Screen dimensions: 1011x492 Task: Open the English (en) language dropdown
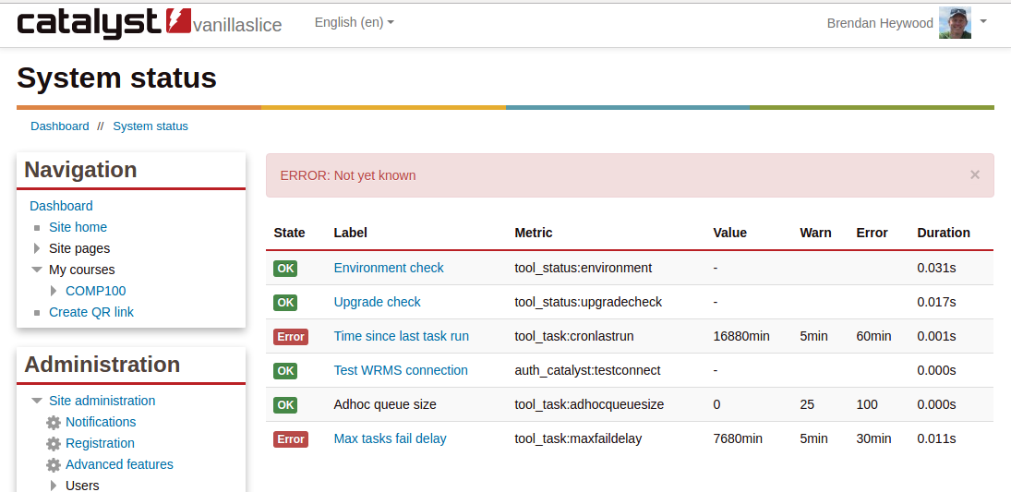click(354, 22)
